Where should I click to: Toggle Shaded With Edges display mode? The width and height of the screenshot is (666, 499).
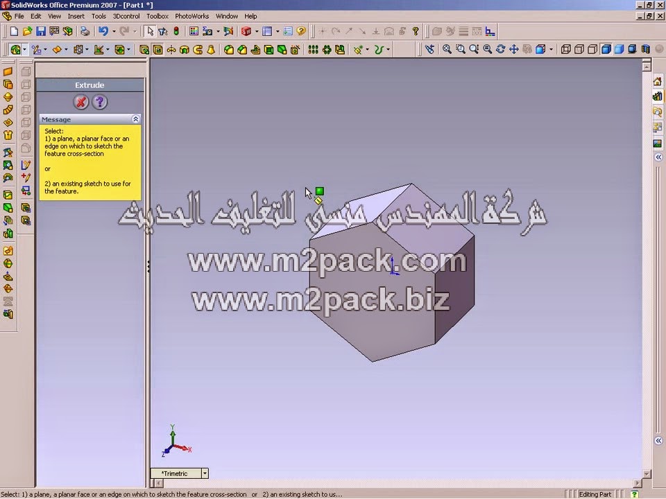coord(606,49)
